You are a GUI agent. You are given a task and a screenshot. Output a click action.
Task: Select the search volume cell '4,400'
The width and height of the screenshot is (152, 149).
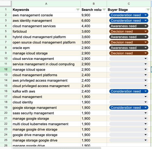click(94, 26)
